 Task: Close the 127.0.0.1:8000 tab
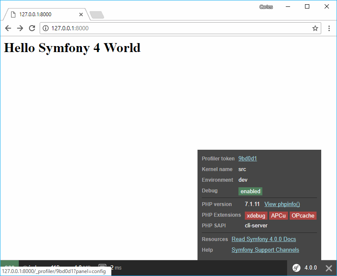click(x=81, y=15)
